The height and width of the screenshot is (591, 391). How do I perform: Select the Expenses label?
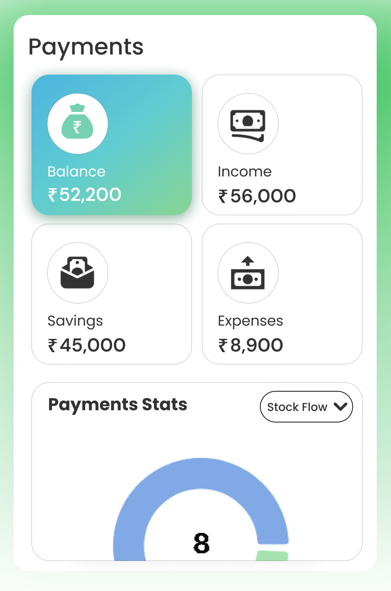tap(250, 321)
